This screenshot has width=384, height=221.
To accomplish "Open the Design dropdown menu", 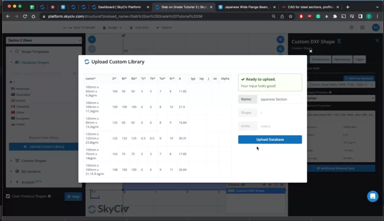I will 112,27.
